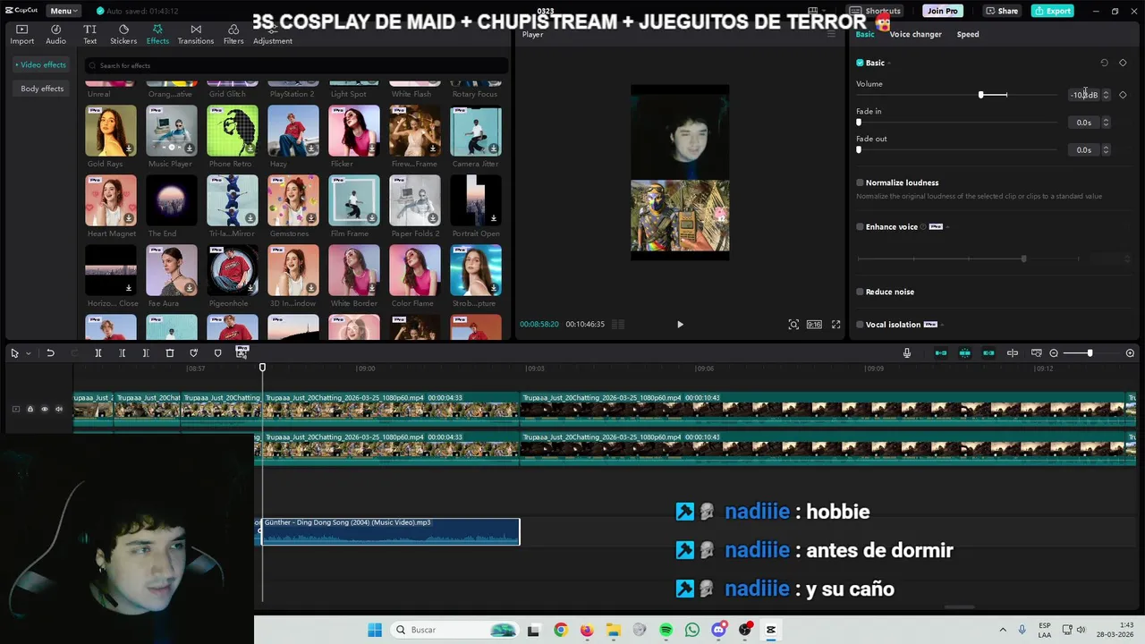The width and height of the screenshot is (1145, 644).
Task: Click the Delete trash icon in timeline toolbar
Action: pos(170,353)
